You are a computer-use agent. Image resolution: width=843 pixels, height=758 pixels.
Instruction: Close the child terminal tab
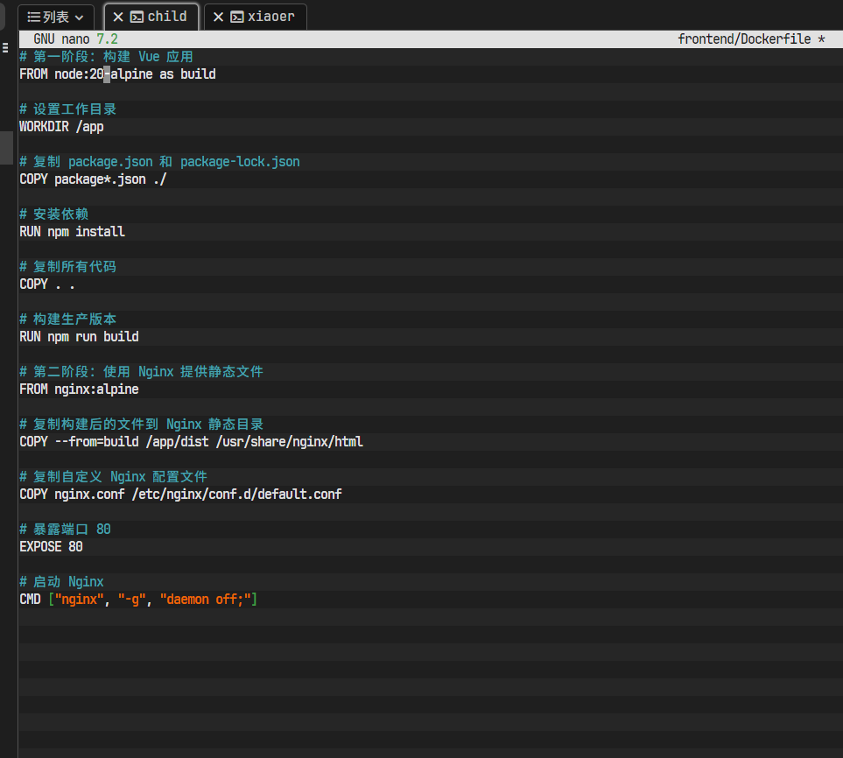[x=118, y=18]
